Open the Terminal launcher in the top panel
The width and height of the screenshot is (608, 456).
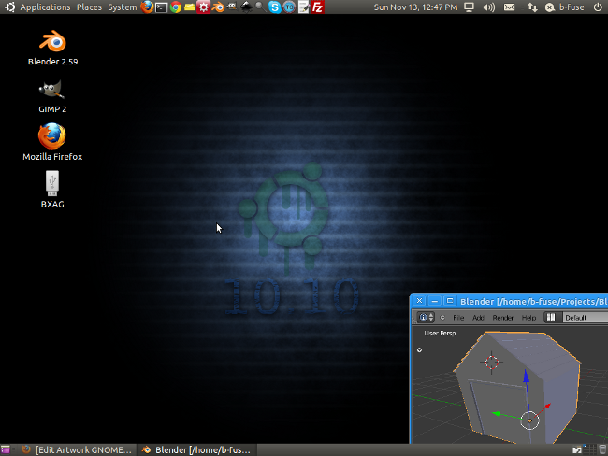161,7
